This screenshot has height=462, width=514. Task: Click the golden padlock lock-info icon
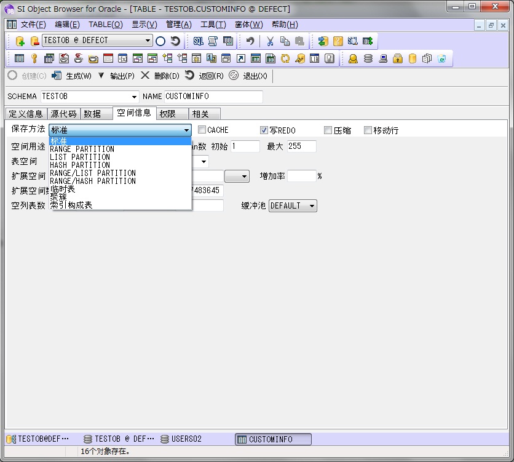click(398, 58)
